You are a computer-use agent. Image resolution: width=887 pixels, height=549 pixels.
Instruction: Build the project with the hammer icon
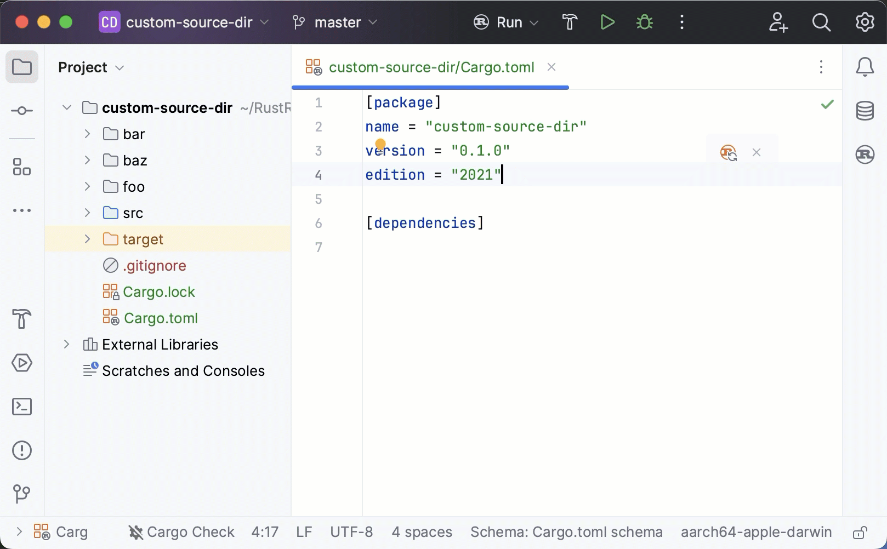click(569, 22)
